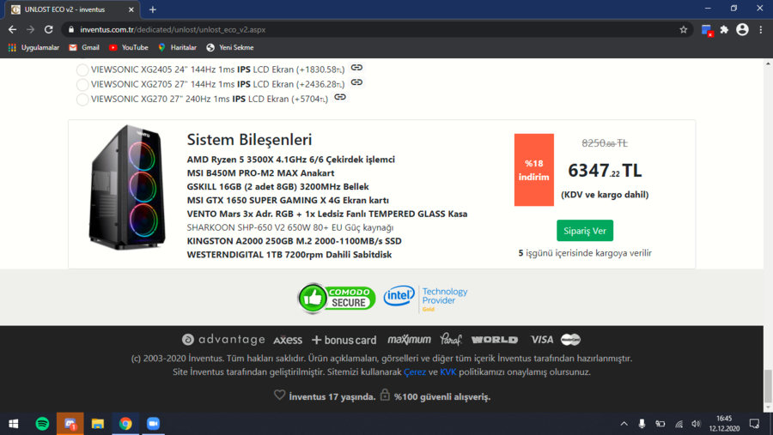Viewport: 773px width, 435px height.
Task: Open the KVK policy link
Action: (x=447, y=372)
